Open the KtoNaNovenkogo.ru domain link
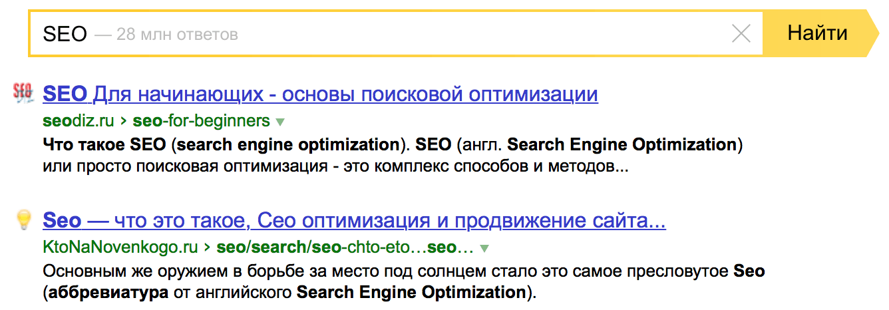889x310 pixels. pyautogui.click(x=120, y=247)
